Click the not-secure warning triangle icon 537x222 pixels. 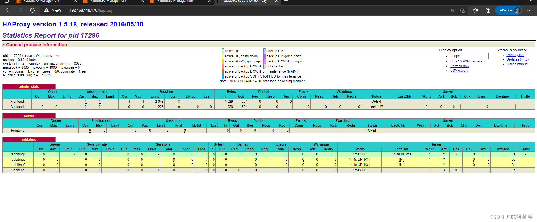coord(46,10)
